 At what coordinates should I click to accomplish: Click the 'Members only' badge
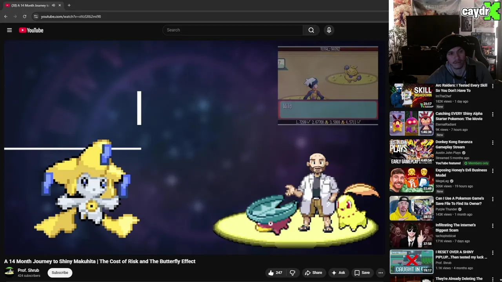tap(477, 163)
